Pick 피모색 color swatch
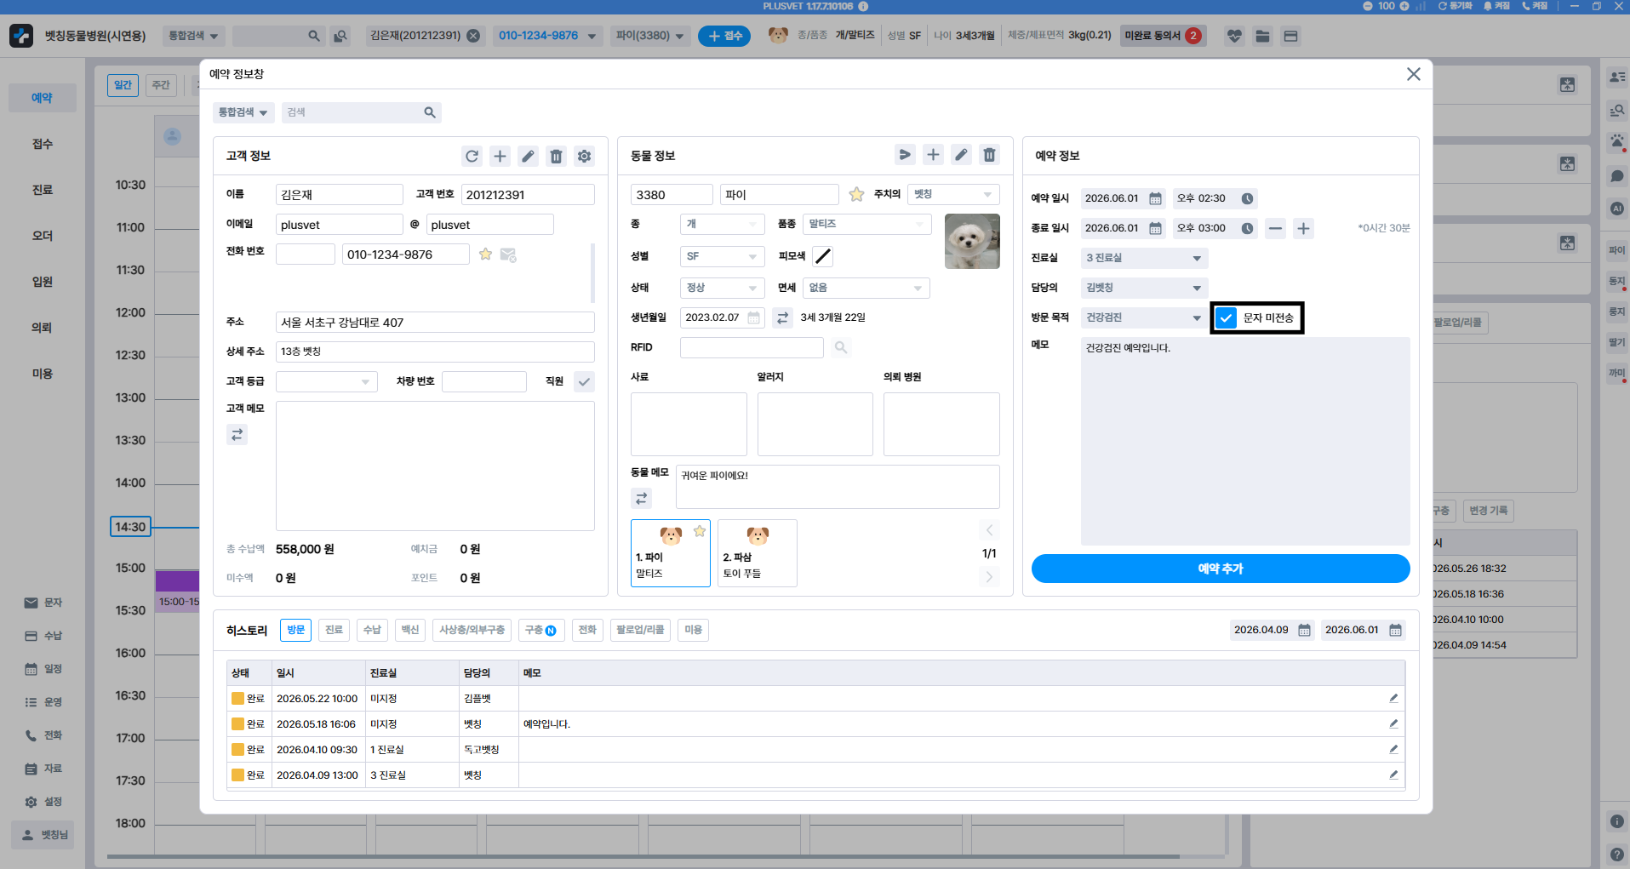This screenshot has height=869, width=1630. (x=822, y=256)
